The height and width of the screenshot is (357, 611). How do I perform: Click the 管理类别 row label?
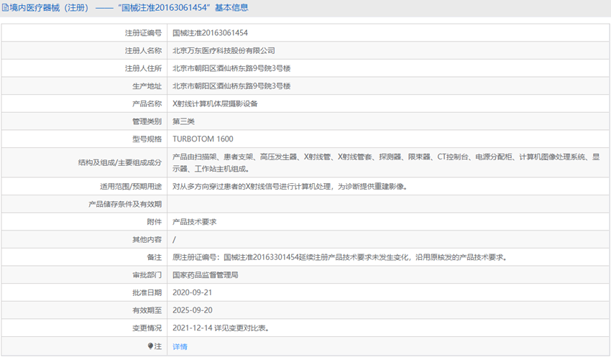click(147, 121)
